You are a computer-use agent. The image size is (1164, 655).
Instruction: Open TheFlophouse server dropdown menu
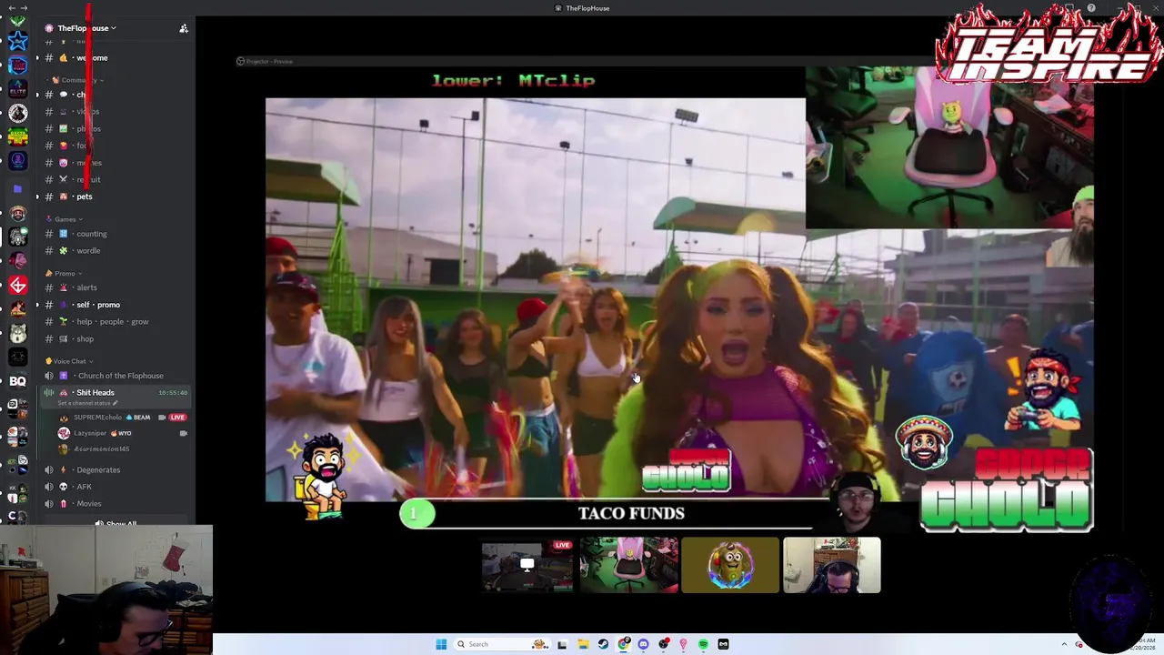[x=86, y=28]
